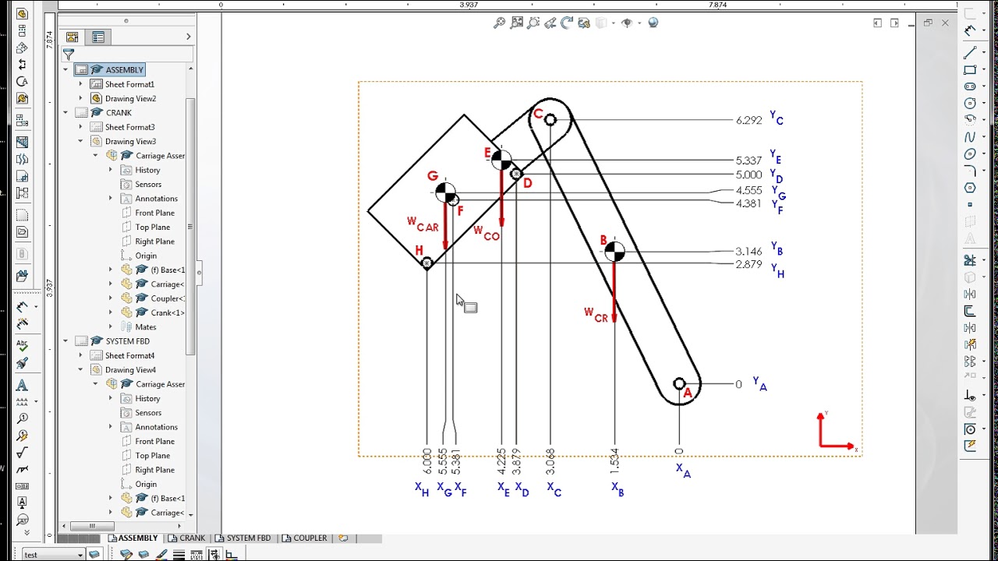Click the Zoom to Fit magnifier icon
This screenshot has width=998, height=561.
click(499, 23)
